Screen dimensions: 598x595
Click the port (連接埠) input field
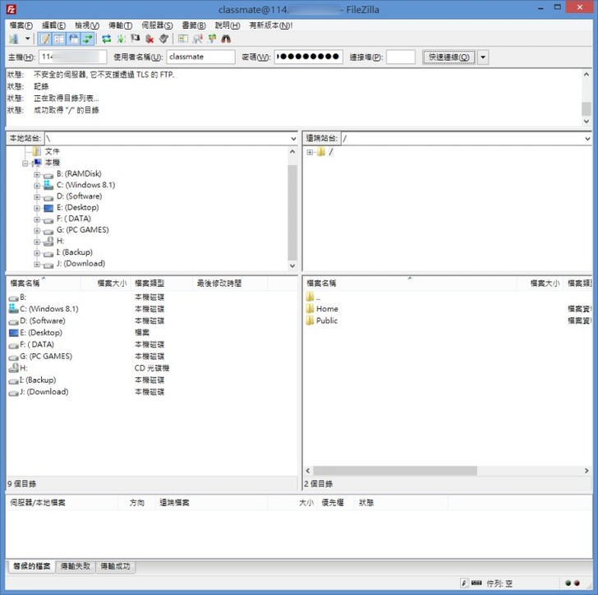(x=401, y=57)
